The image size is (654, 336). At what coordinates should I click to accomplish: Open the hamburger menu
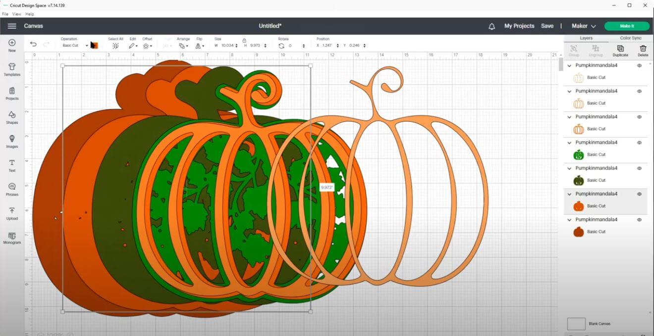pyautogui.click(x=12, y=26)
